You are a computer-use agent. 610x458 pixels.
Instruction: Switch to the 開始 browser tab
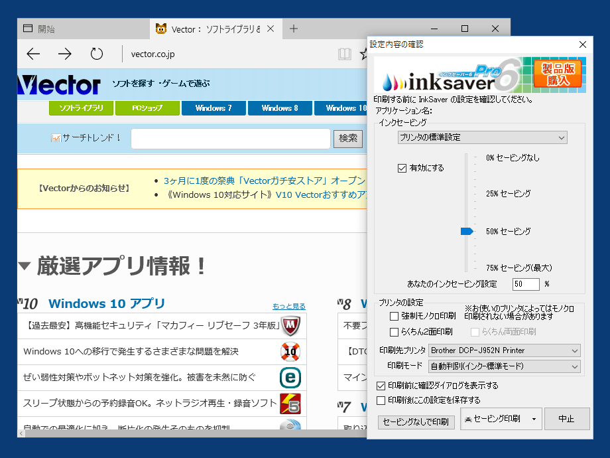point(84,29)
